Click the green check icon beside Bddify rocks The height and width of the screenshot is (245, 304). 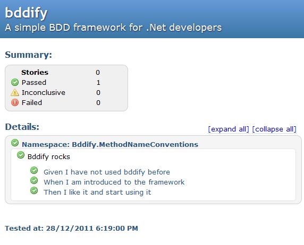coord(21,155)
